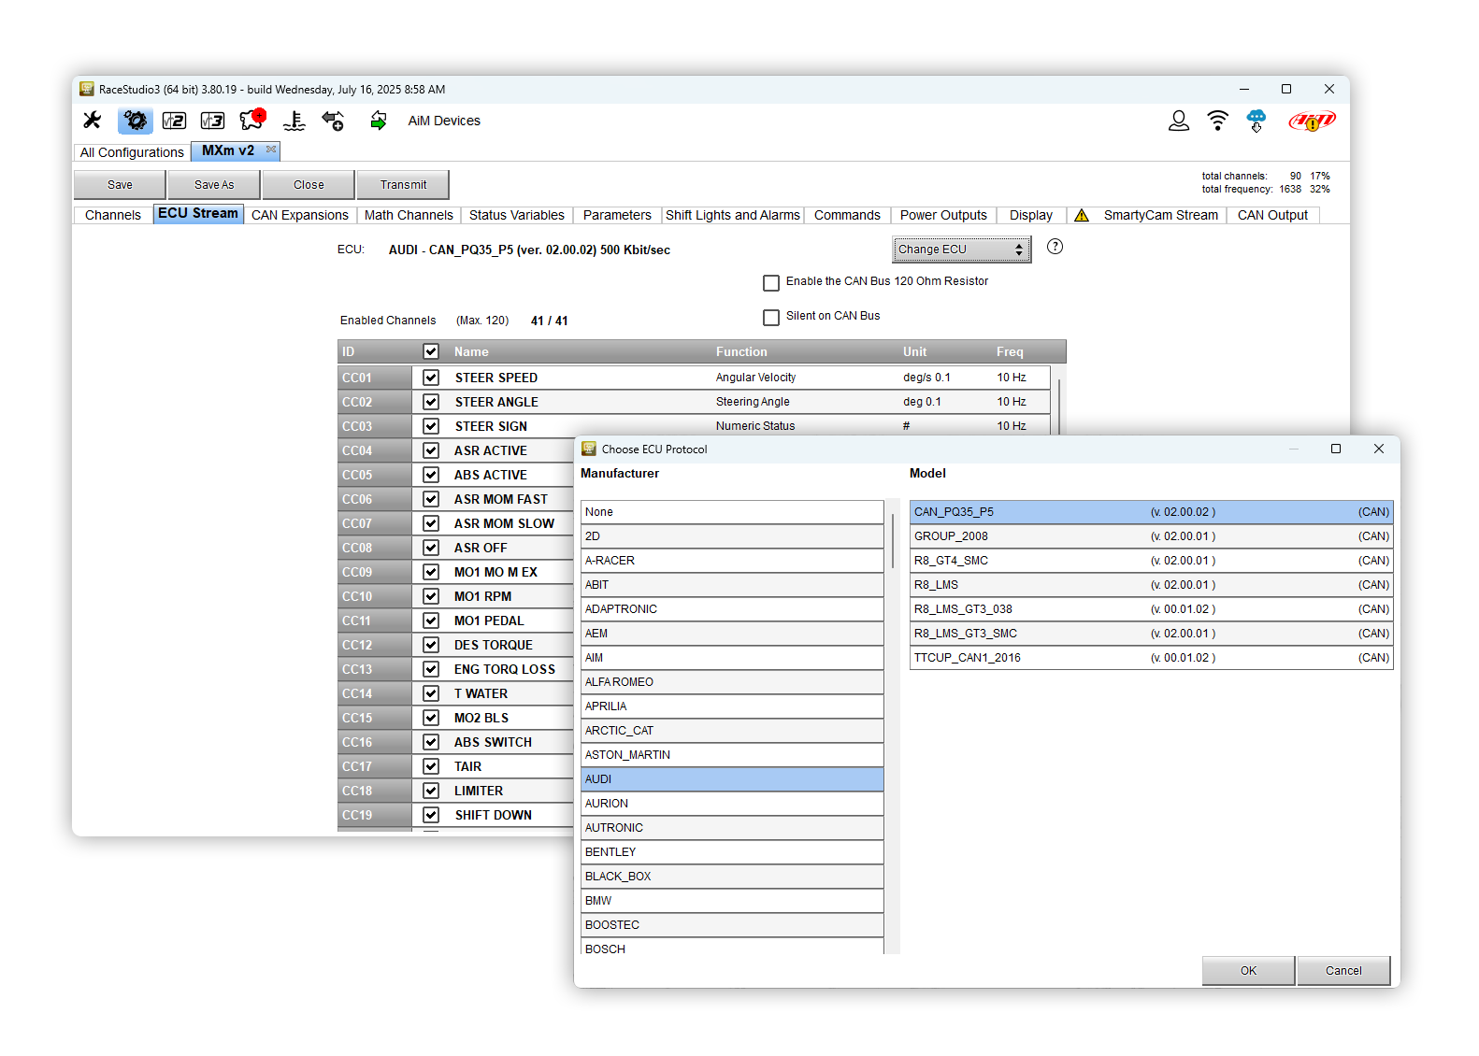Image resolution: width=1479 pixels, height=1056 pixels.
Task: Click the AiM Devices label
Action: tap(444, 121)
